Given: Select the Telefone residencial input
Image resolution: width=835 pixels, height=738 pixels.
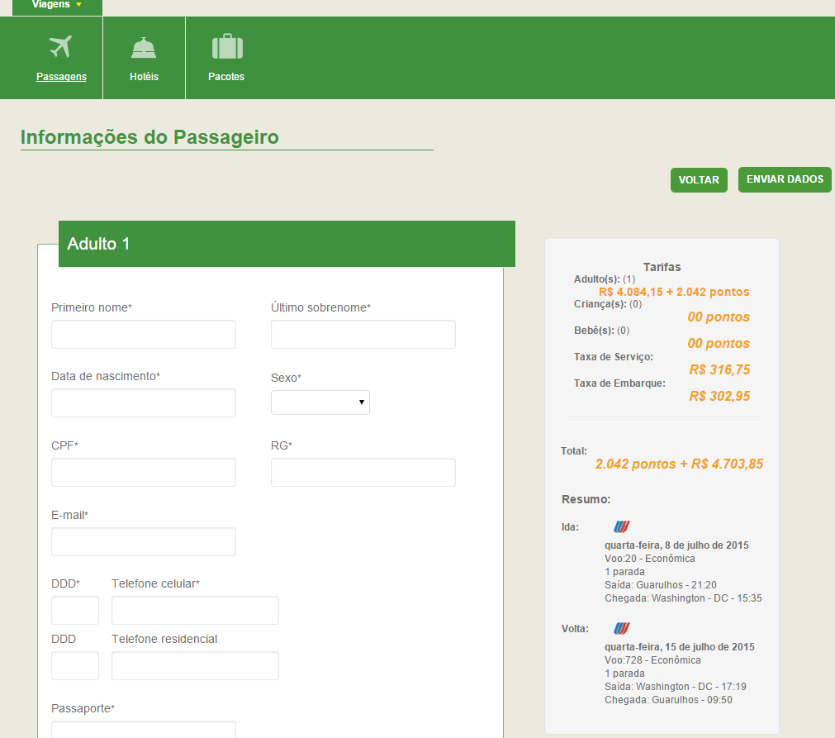Looking at the screenshot, I should pyautogui.click(x=195, y=666).
